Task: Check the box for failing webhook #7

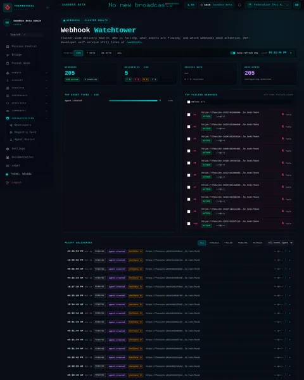Action: [x=189, y=187]
